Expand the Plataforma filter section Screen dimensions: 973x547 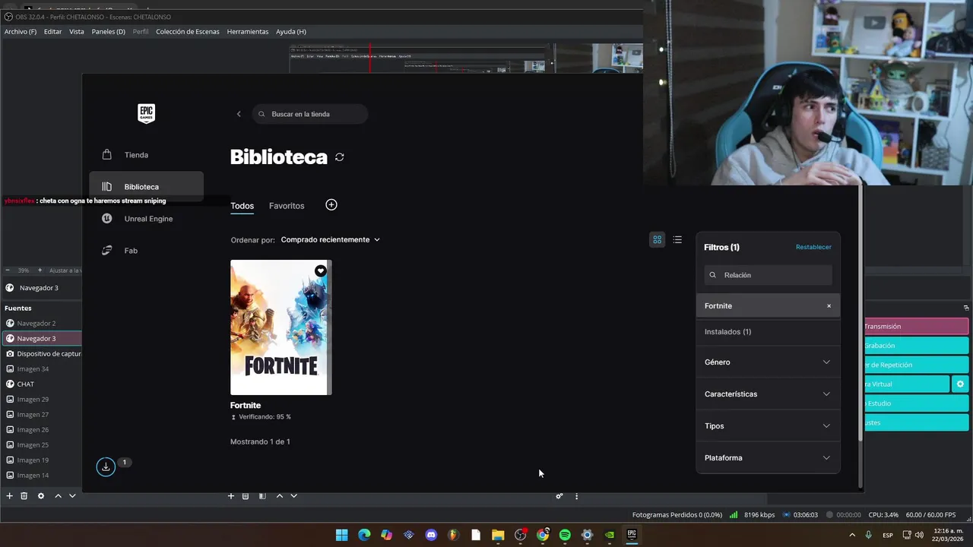[769, 458]
